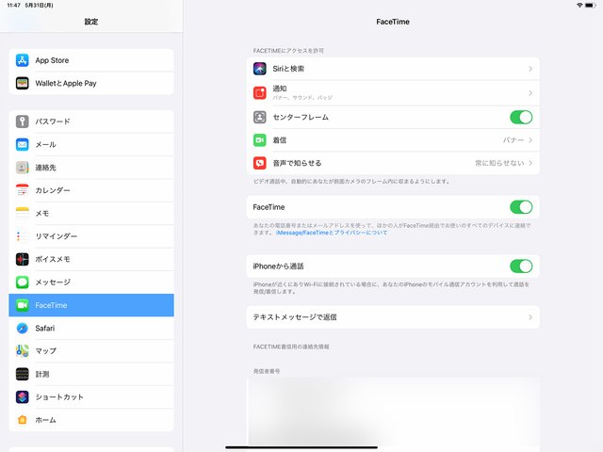Open マップ settings row
603x452 pixels.
[x=91, y=351]
